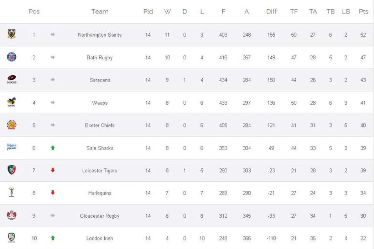
Task: Click the Gloucester Rugby club crest
Action: click(11, 215)
